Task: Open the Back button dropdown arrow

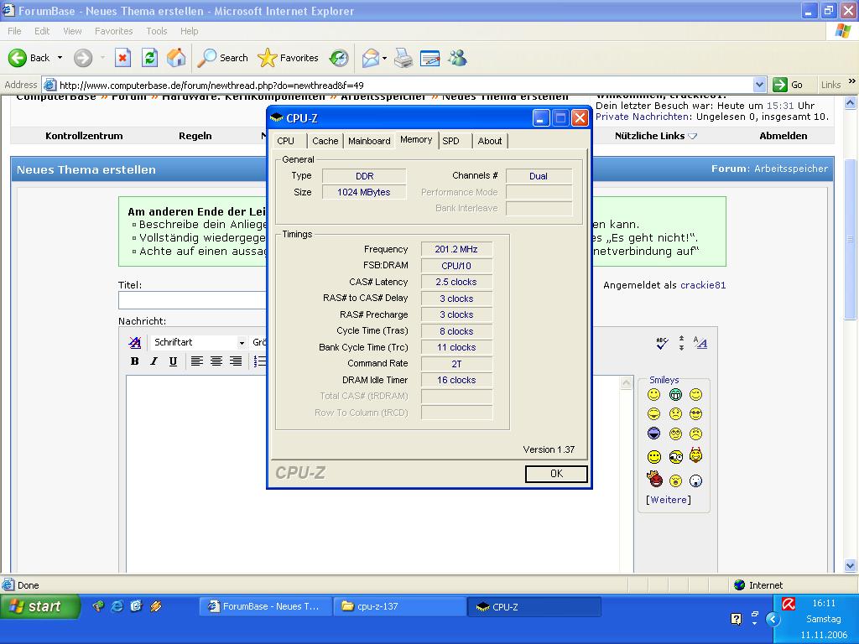Action: coord(60,58)
